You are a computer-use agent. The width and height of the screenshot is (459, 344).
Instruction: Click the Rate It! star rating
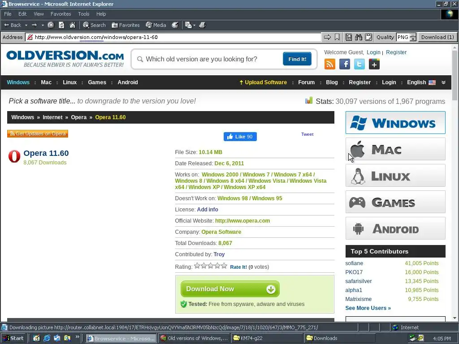coord(211,266)
